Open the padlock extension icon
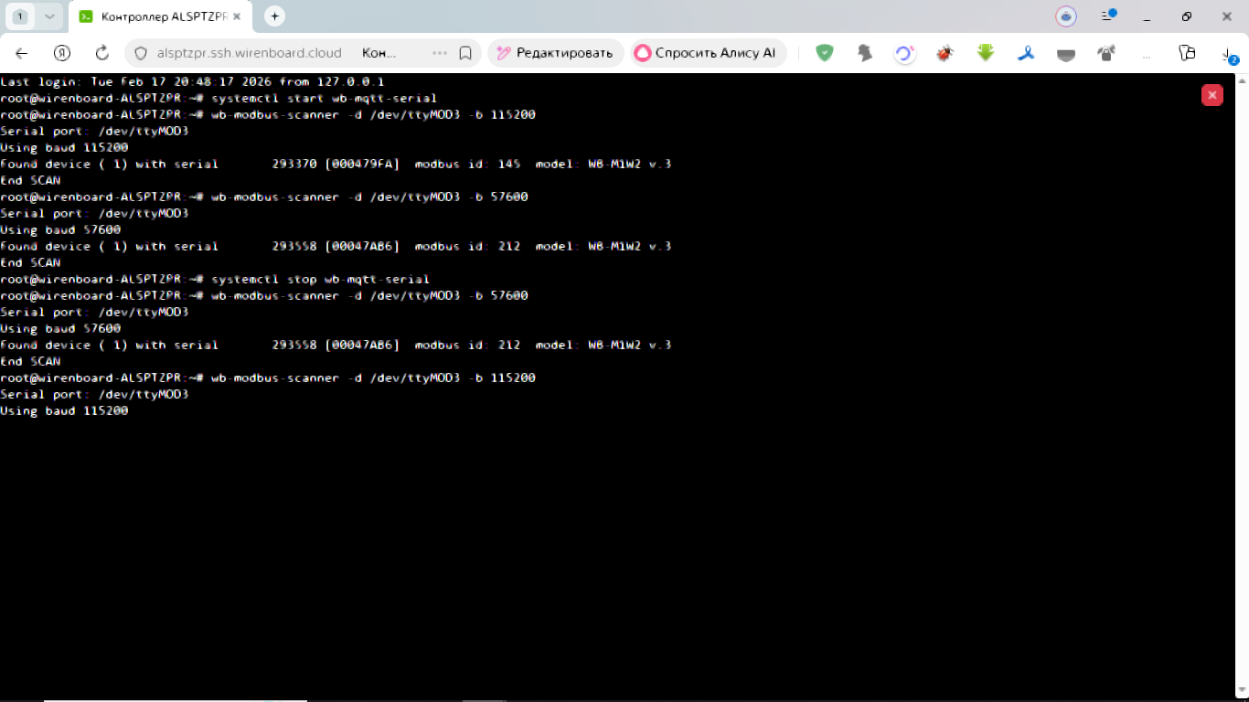This screenshot has width=1249, height=702. (1106, 53)
